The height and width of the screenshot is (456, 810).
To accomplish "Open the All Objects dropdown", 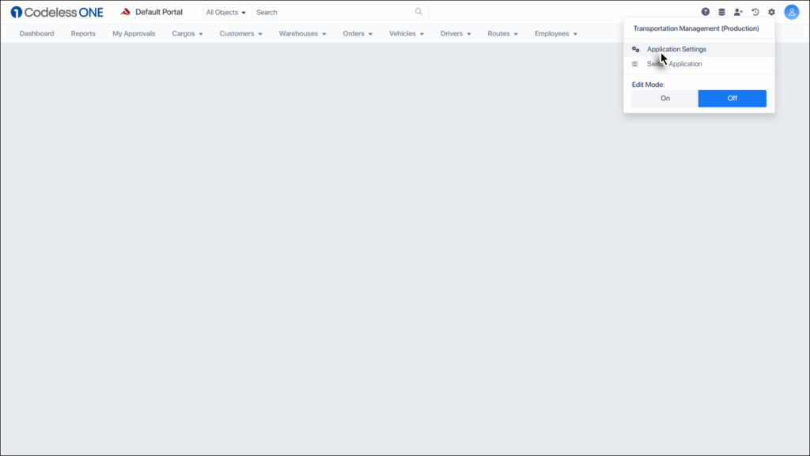I will pyautogui.click(x=226, y=13).
